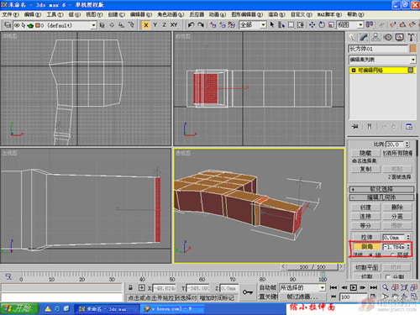Click the Pin Stack icon
Image resolution: width=420 pixels, height=315 pixels.
tap(354, 127)
